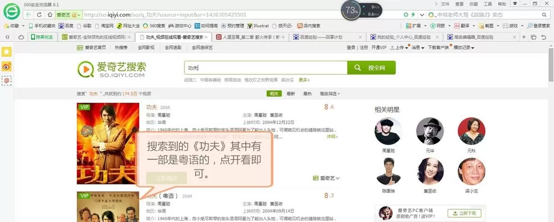Open the sidebar yellow star favorites icon
The height and width of the screenshot is (222, 554).
7,52
